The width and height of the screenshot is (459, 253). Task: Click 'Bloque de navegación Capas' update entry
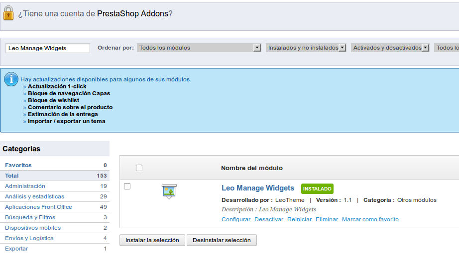click(x=69, y=94)
